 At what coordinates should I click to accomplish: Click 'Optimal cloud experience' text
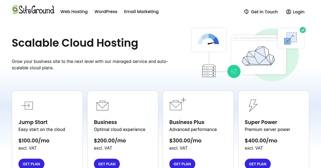tap(120, 130)
